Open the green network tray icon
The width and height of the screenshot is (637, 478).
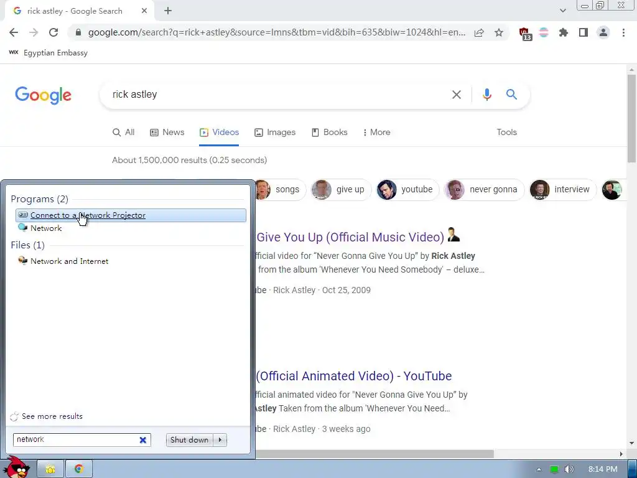[554, 469]
